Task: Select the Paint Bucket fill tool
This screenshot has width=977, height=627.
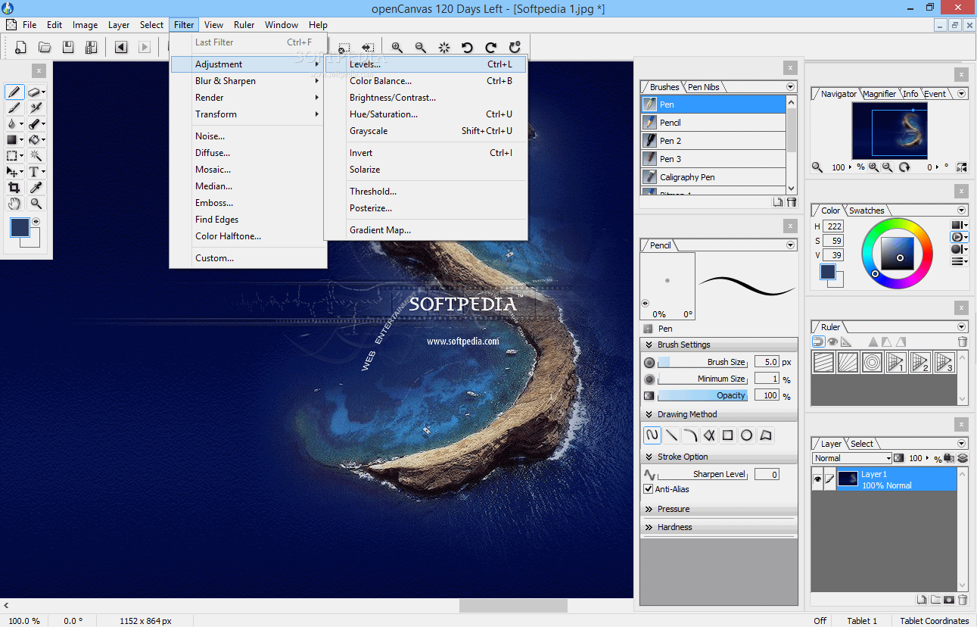Action: tap(36, 140)
